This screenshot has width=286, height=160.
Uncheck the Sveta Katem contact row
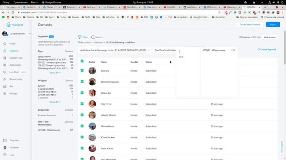click(82, 148)
